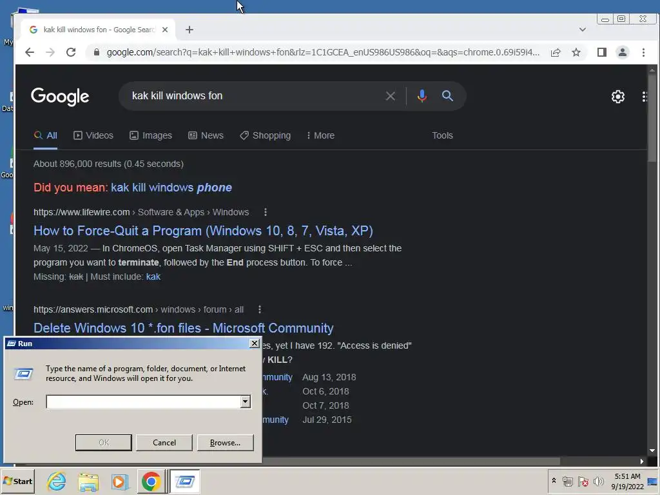Go to the Google logo homepage
The image size is (660, 495).
point(60,97)
